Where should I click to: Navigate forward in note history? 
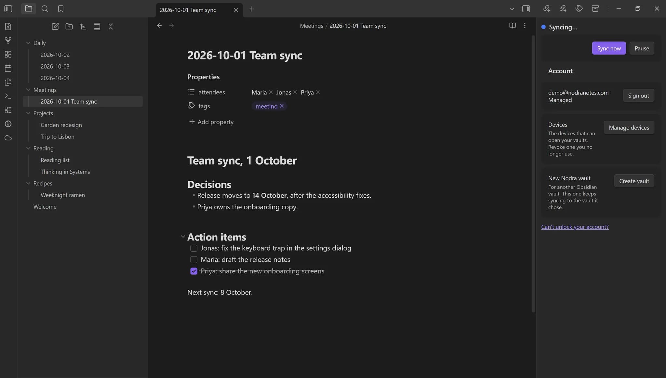click(x=172, y=26)
